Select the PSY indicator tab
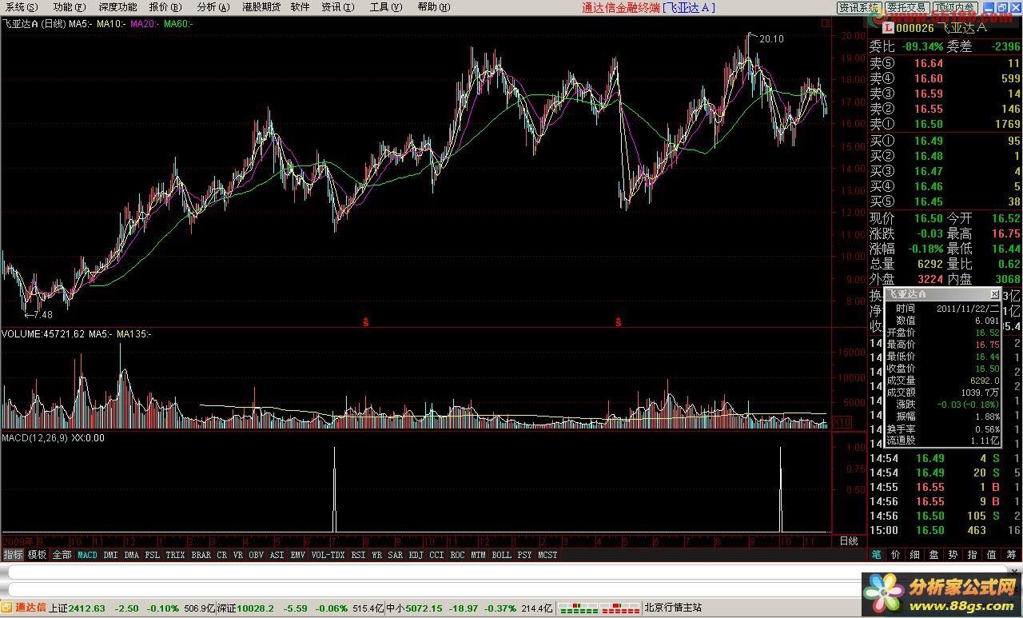 click(x=524, y=554)
